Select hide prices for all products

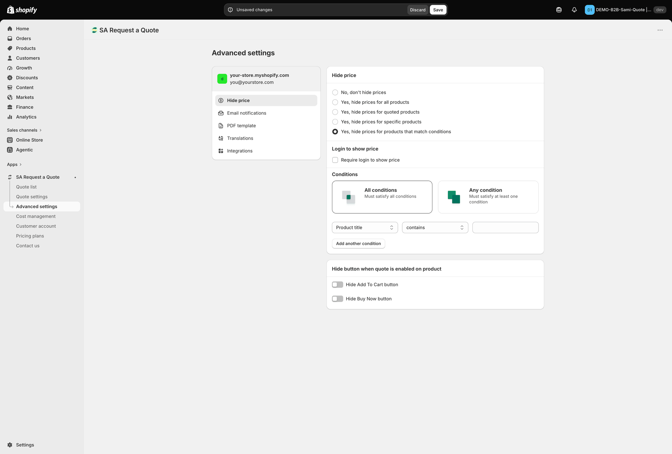(335, 102)
